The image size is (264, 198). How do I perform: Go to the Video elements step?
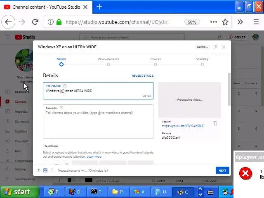tap(108, 62)
